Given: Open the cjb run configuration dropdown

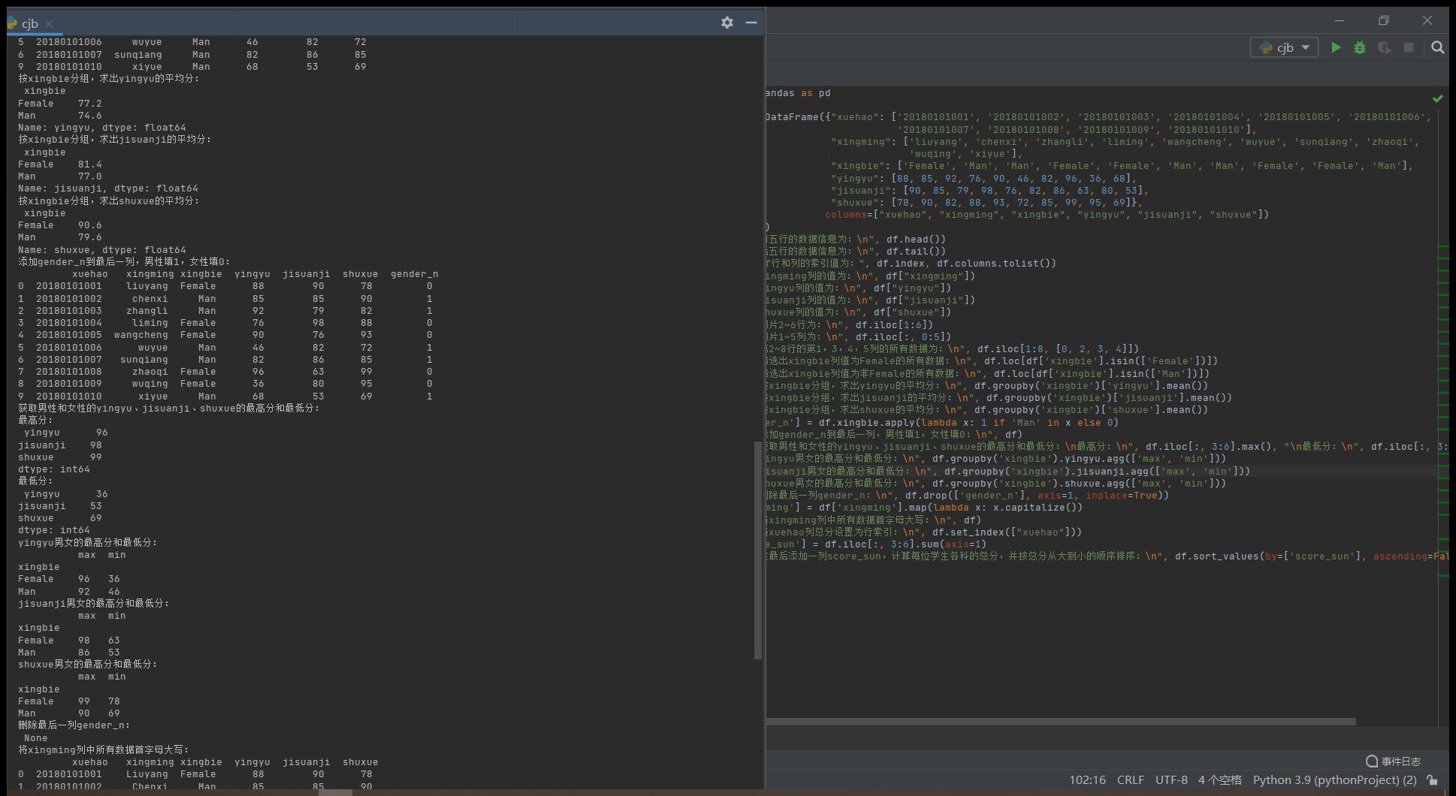Looking at the screenshot, I should (1285, 47).
